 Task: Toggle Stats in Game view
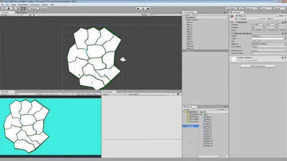(89, 94)
